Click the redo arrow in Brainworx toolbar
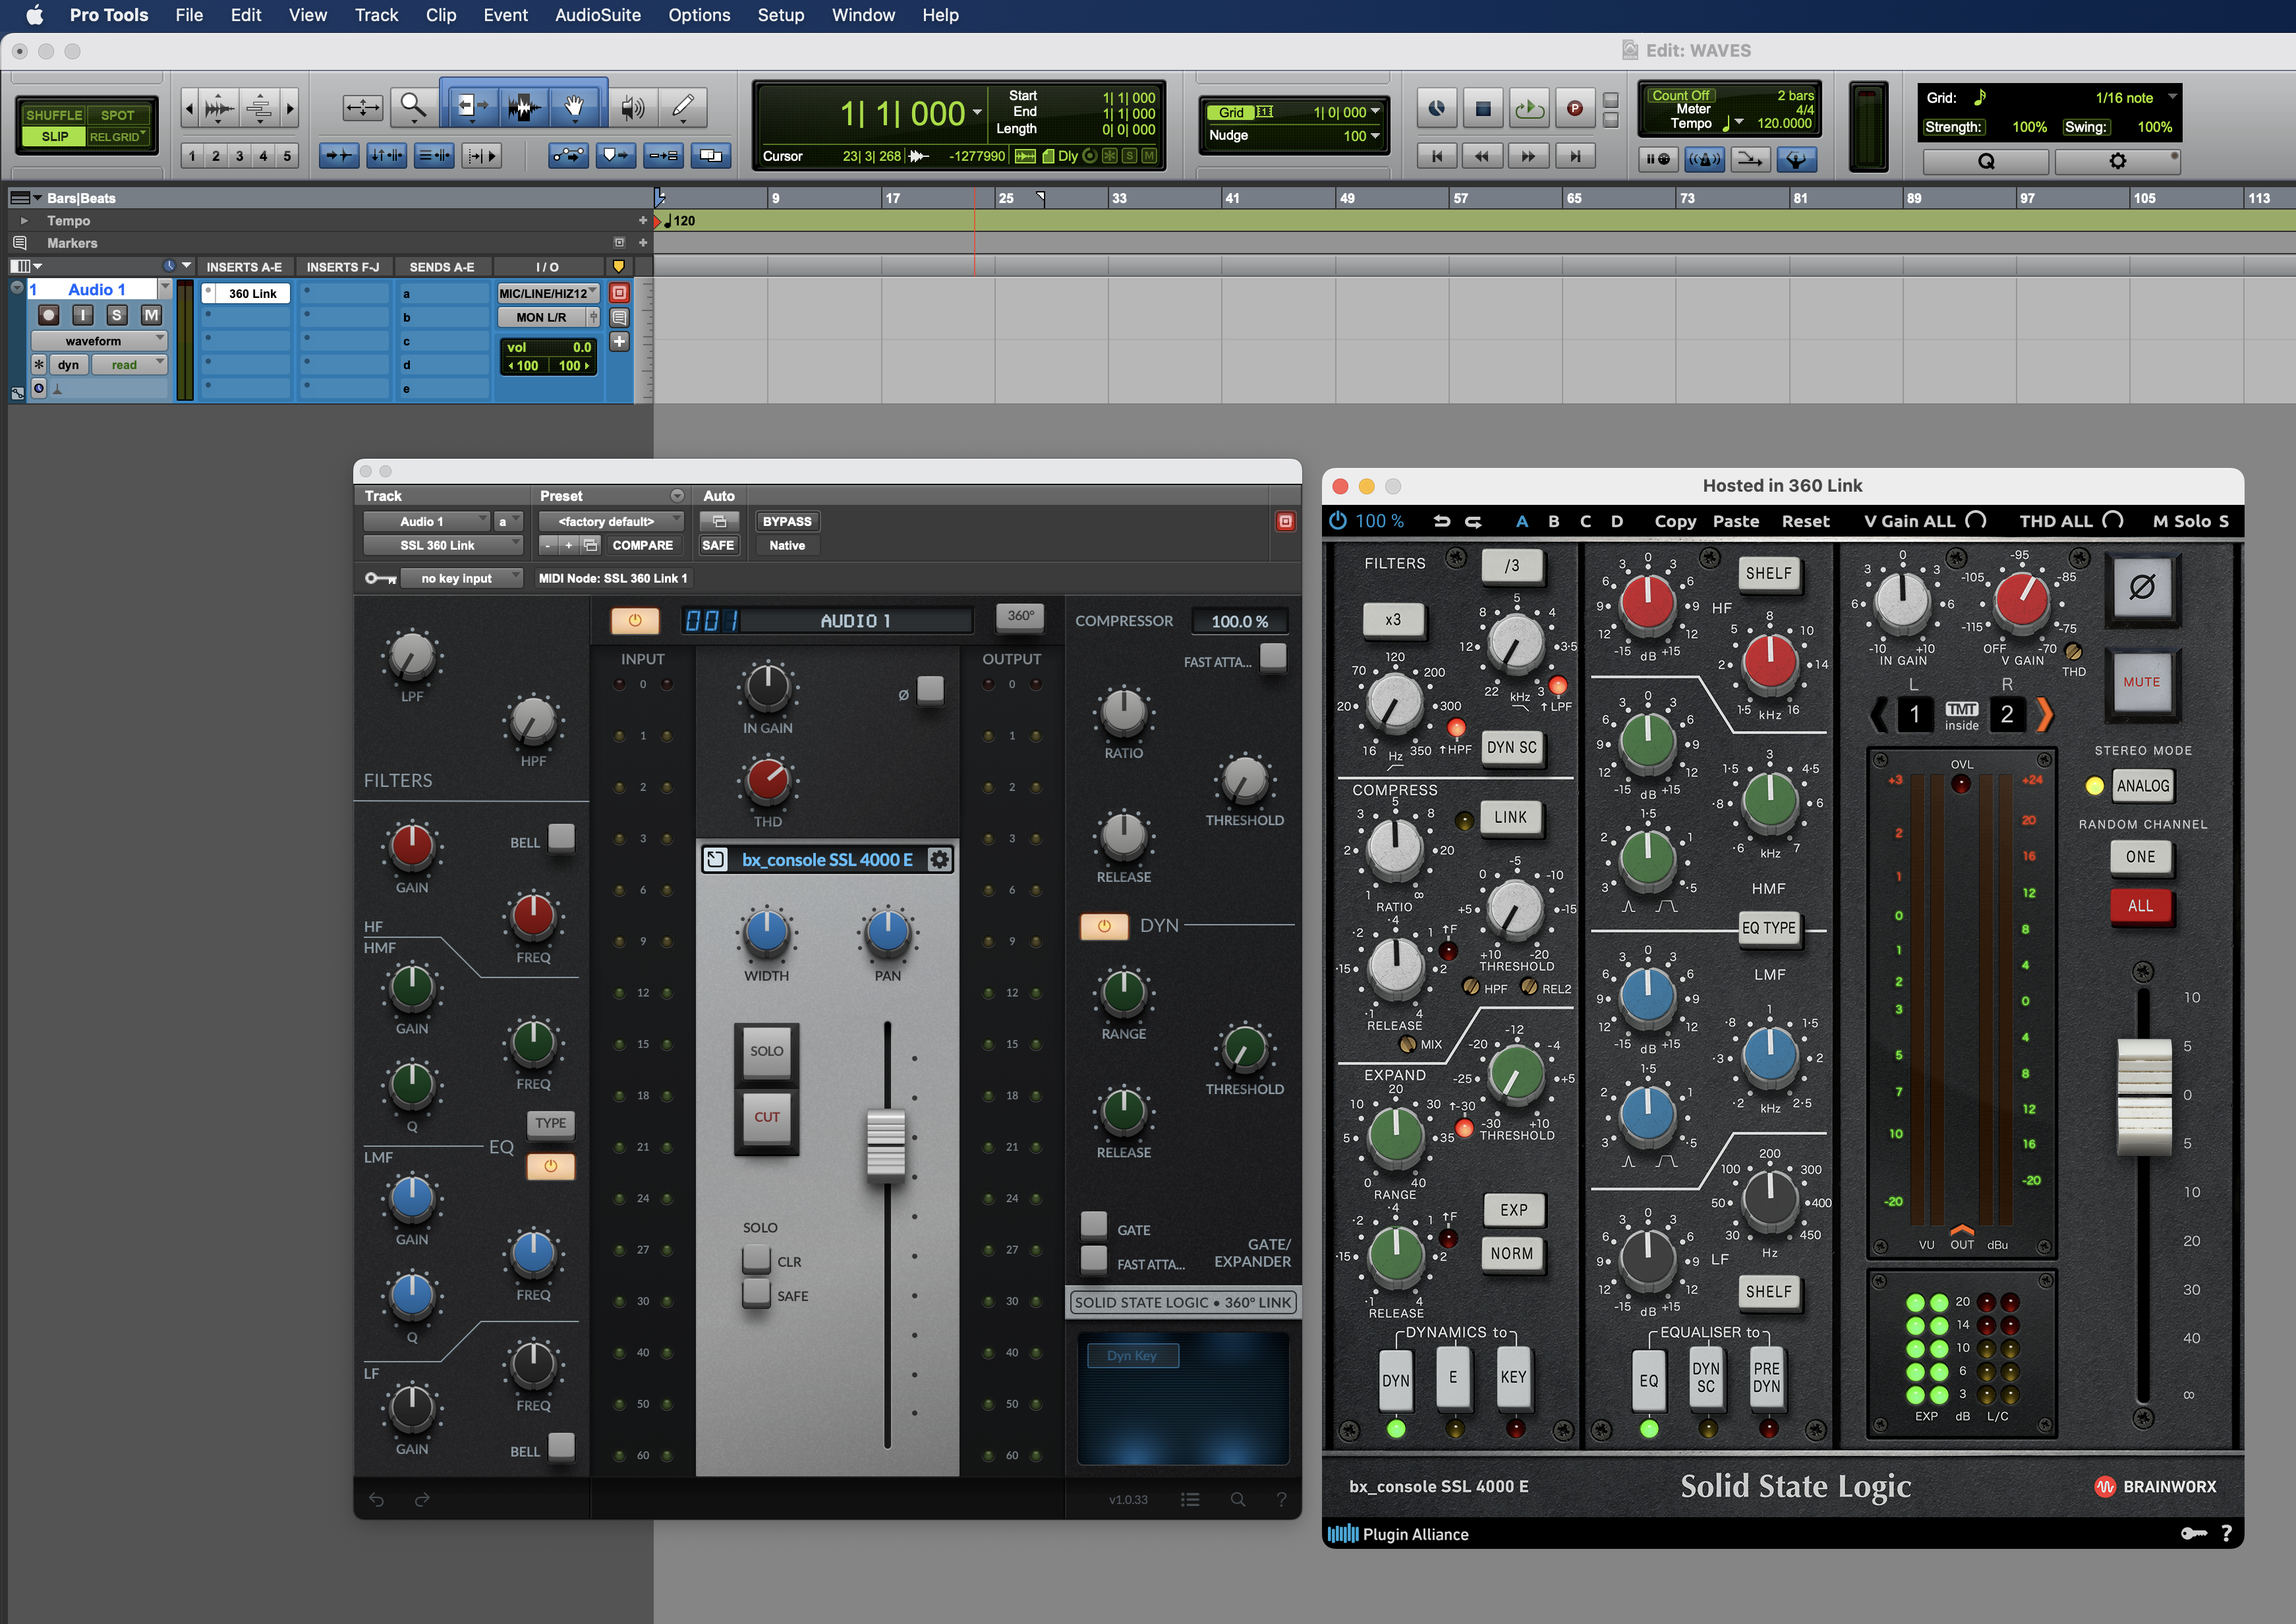 tap(1473, 521)
